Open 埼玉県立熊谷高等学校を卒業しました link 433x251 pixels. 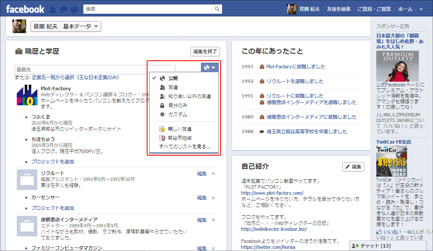pos(307,132)
